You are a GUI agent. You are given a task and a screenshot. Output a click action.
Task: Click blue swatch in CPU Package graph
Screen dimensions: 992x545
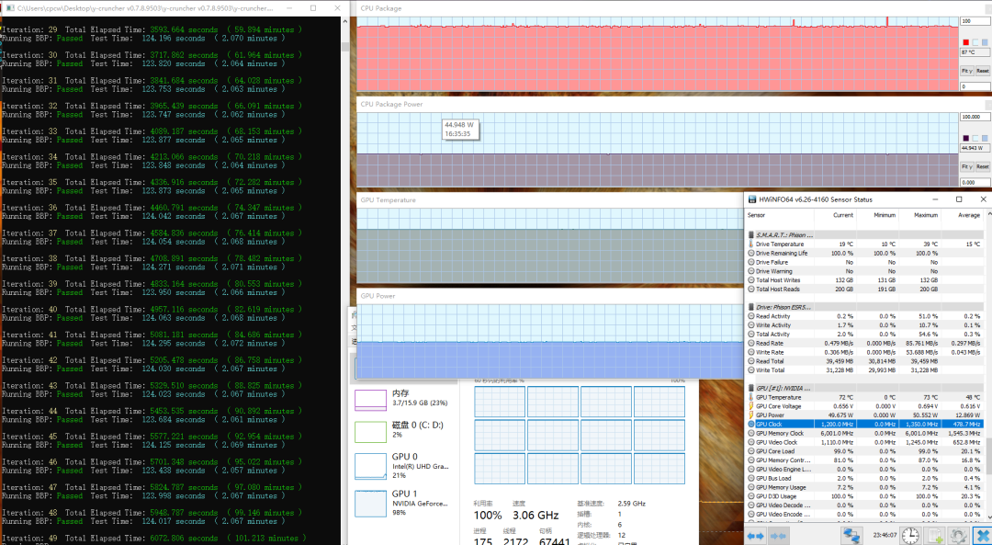pyautogui.click(x=986, y=42)
